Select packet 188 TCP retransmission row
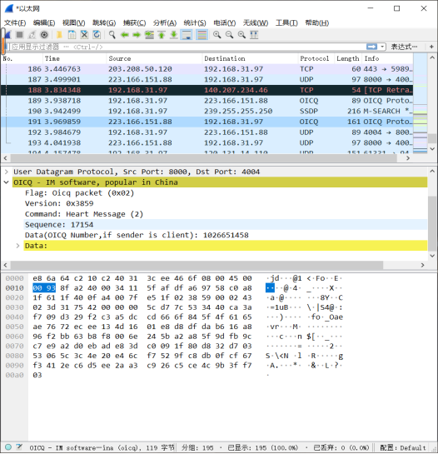438x454 pixels. pyautogui.click(x=207, y=90)
